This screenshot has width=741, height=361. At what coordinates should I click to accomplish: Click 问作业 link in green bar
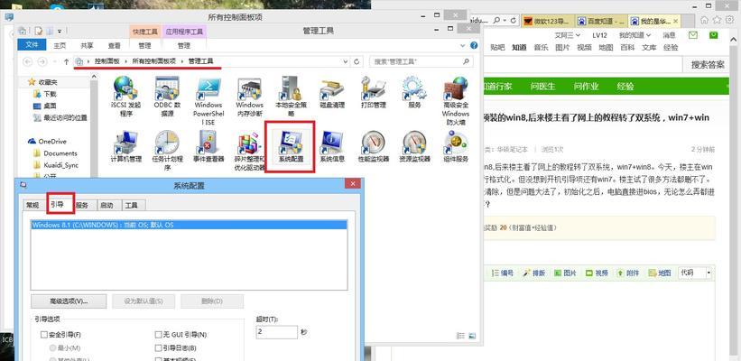[586, 87]
